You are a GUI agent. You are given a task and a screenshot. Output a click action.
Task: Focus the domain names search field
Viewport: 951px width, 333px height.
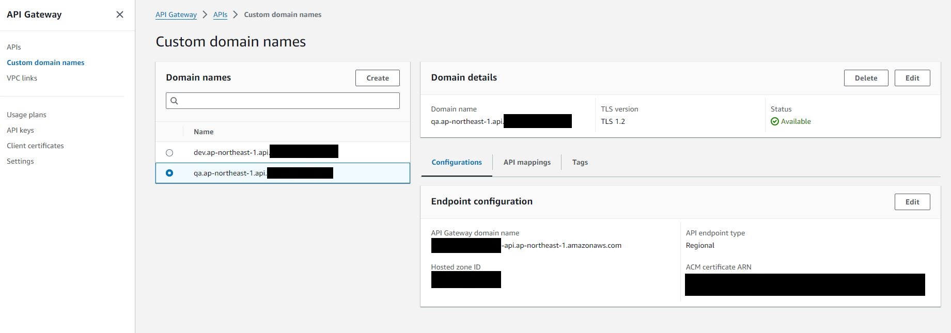pyautogui.click(x=283, y=101)
